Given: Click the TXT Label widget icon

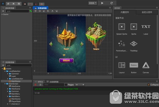Looking at the screenshot, I should coord(146,26).
